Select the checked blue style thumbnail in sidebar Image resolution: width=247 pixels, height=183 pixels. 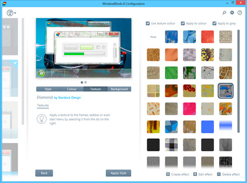click(10, 78)
